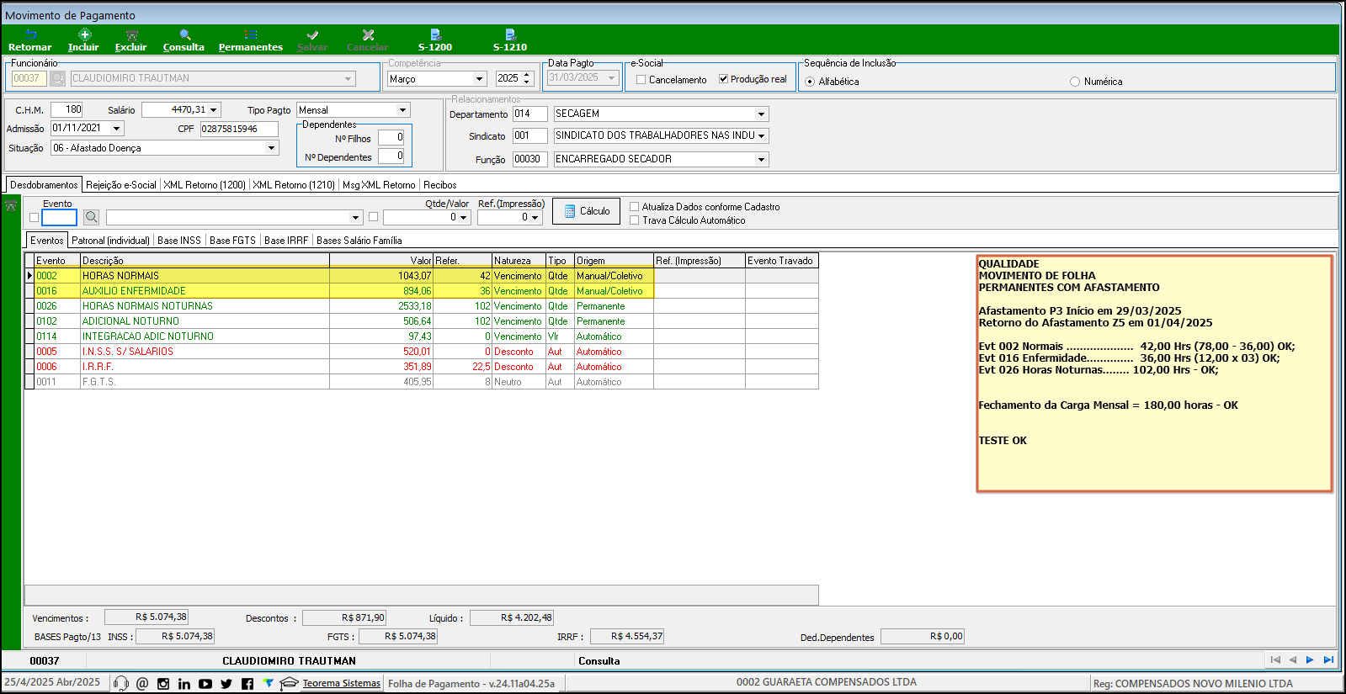This screenshot has width=1346, height=694.
Task: Switch to XML Retorno (1210) tab
Action: point(294,185)
